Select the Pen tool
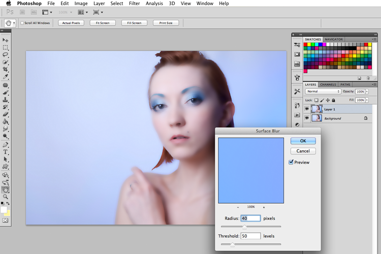 tap(6, 145)
